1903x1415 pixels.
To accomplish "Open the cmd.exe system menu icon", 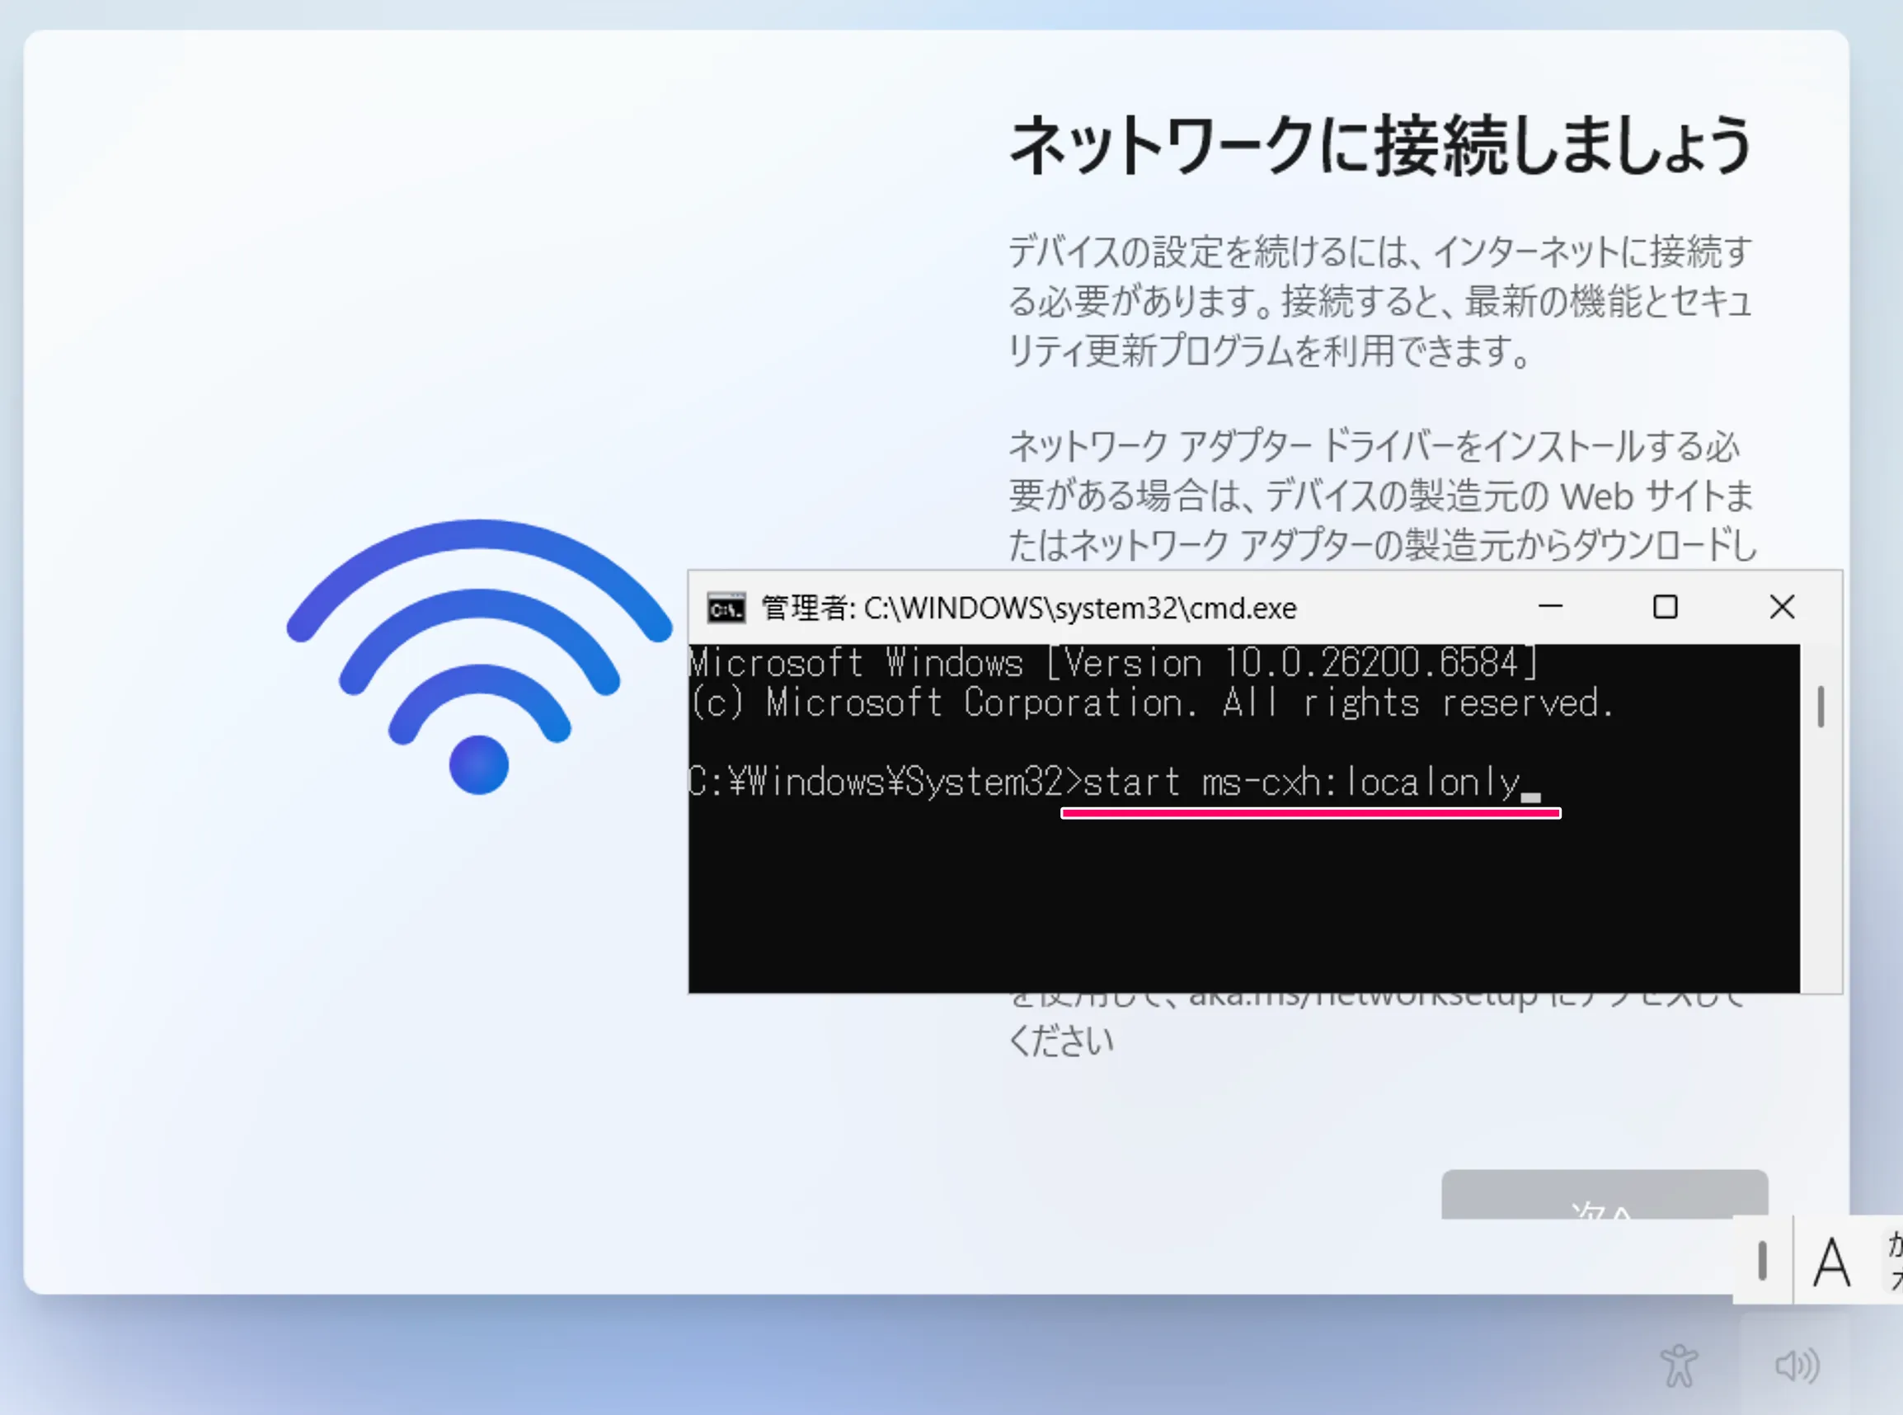I will tap(726, 609).
